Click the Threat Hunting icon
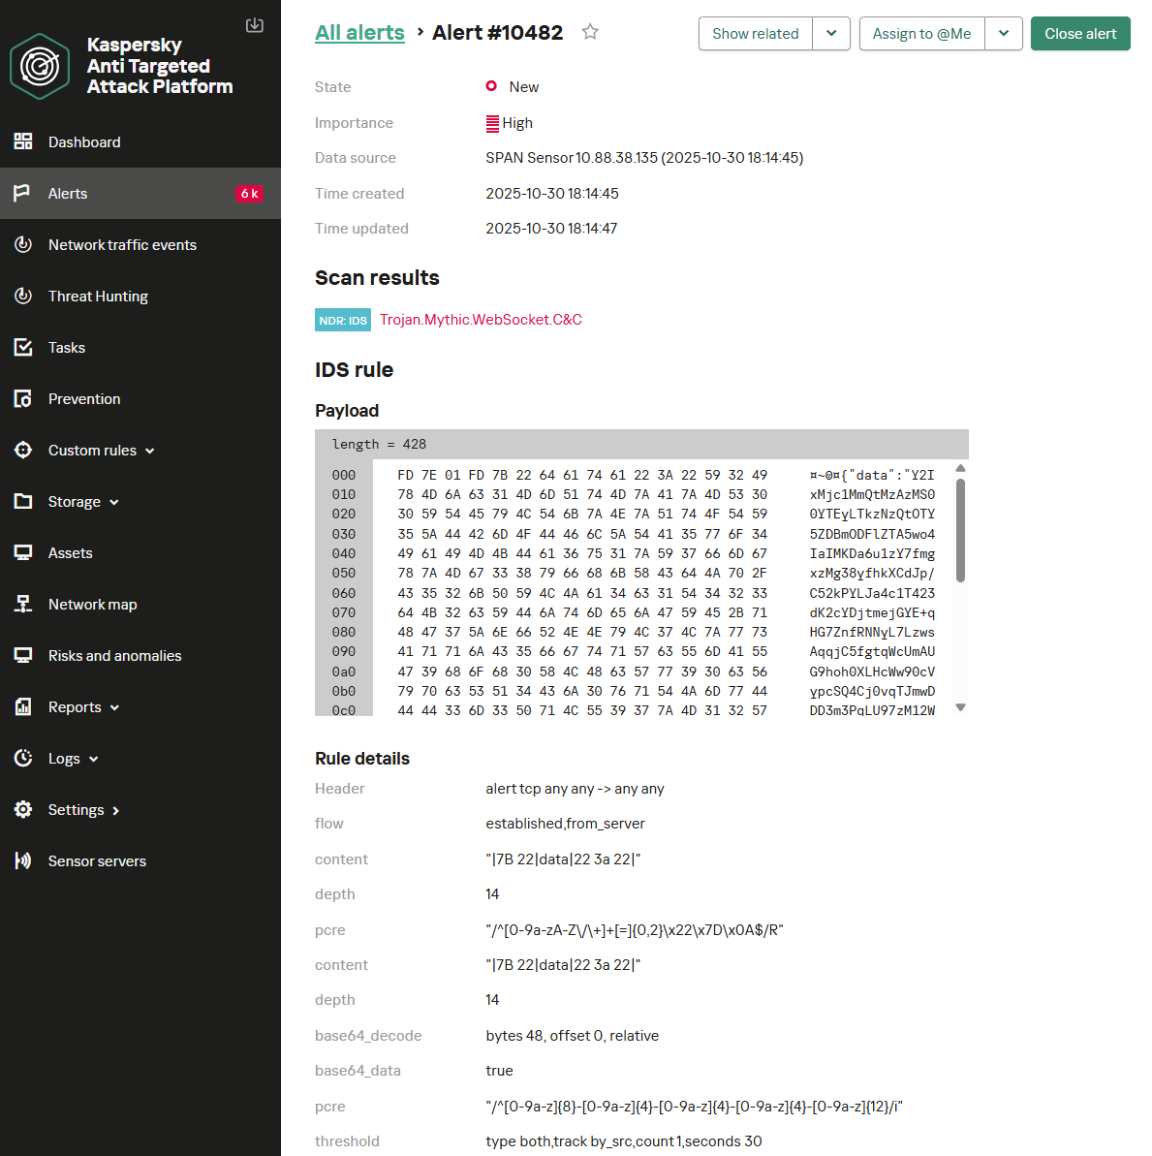The height and width of the screenshot is (1156, 1152). pyautogui.click(x=23, y=296)
